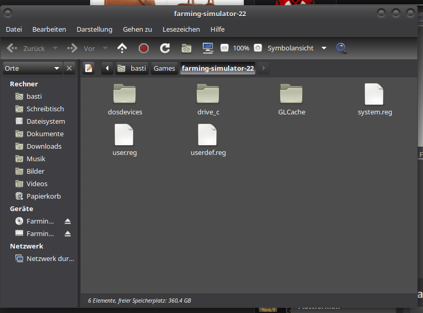Image resolution: width=423 pixels, height=313 pixels.
Task: Open the Gehen zu menu
Action: pos(138,29)
